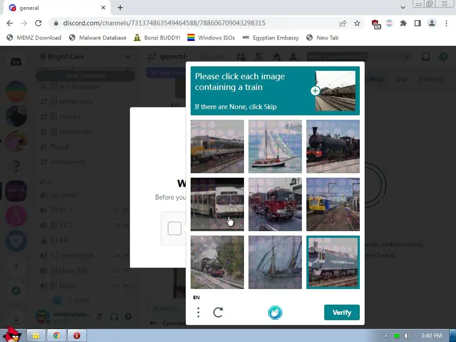This screenshot has width=456, height=342.
Task: Click the add a server plus icon
Action: tap(16, 266)
